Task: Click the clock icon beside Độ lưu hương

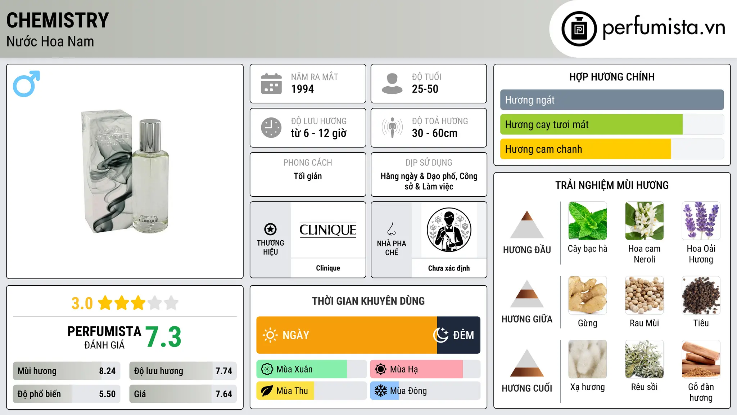Action: coord(271,128)
